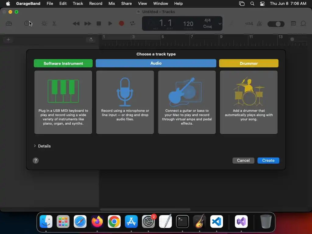Select the Drummer track card
Image resolution: width=312 pixels, height=234 pixels.
(249, 102)
